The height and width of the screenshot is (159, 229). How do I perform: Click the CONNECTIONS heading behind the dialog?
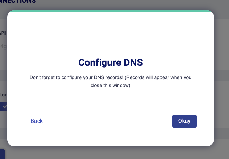click(18, 1)
